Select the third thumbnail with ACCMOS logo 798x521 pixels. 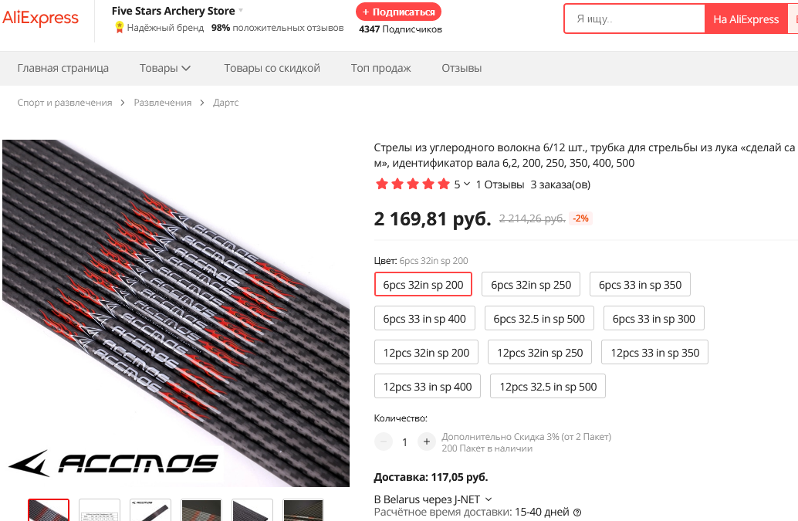point(150,509)
